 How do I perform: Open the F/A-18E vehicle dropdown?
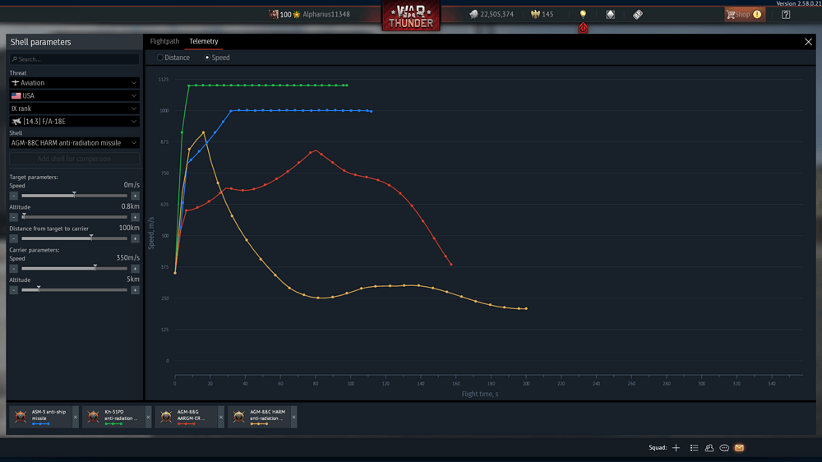coord(74,121)
